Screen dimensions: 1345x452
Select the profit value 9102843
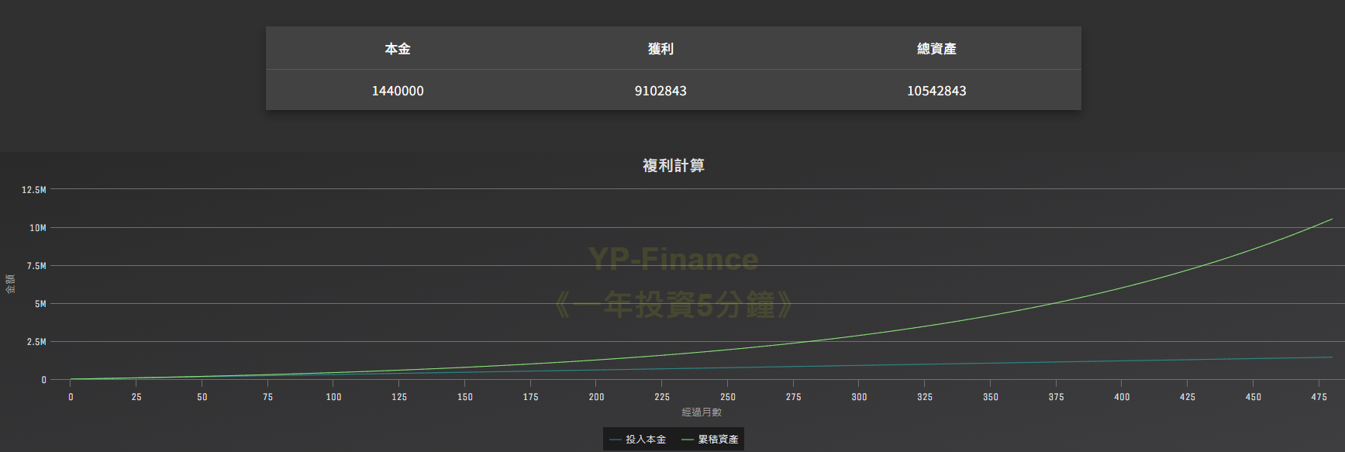660,91
